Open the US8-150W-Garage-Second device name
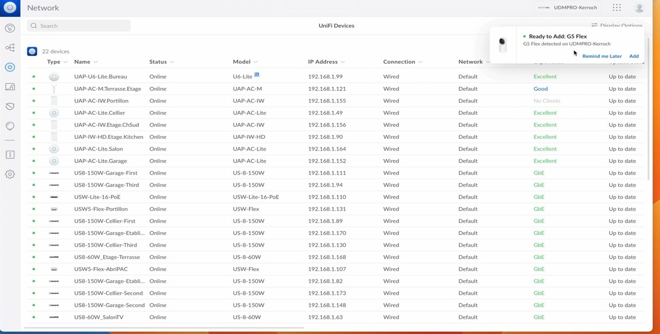Image resolution: width=660 pixels, height=334 pixels. [109, 305]
